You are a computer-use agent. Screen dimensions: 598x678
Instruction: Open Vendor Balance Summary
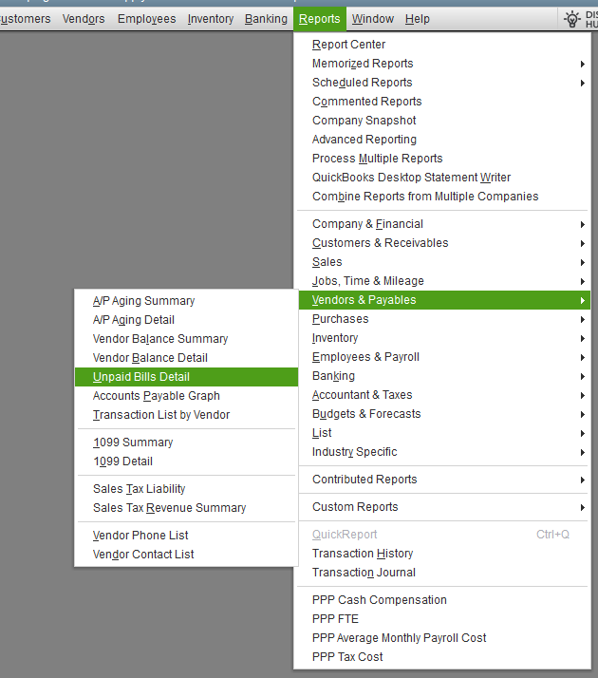(x=186, y=339)
